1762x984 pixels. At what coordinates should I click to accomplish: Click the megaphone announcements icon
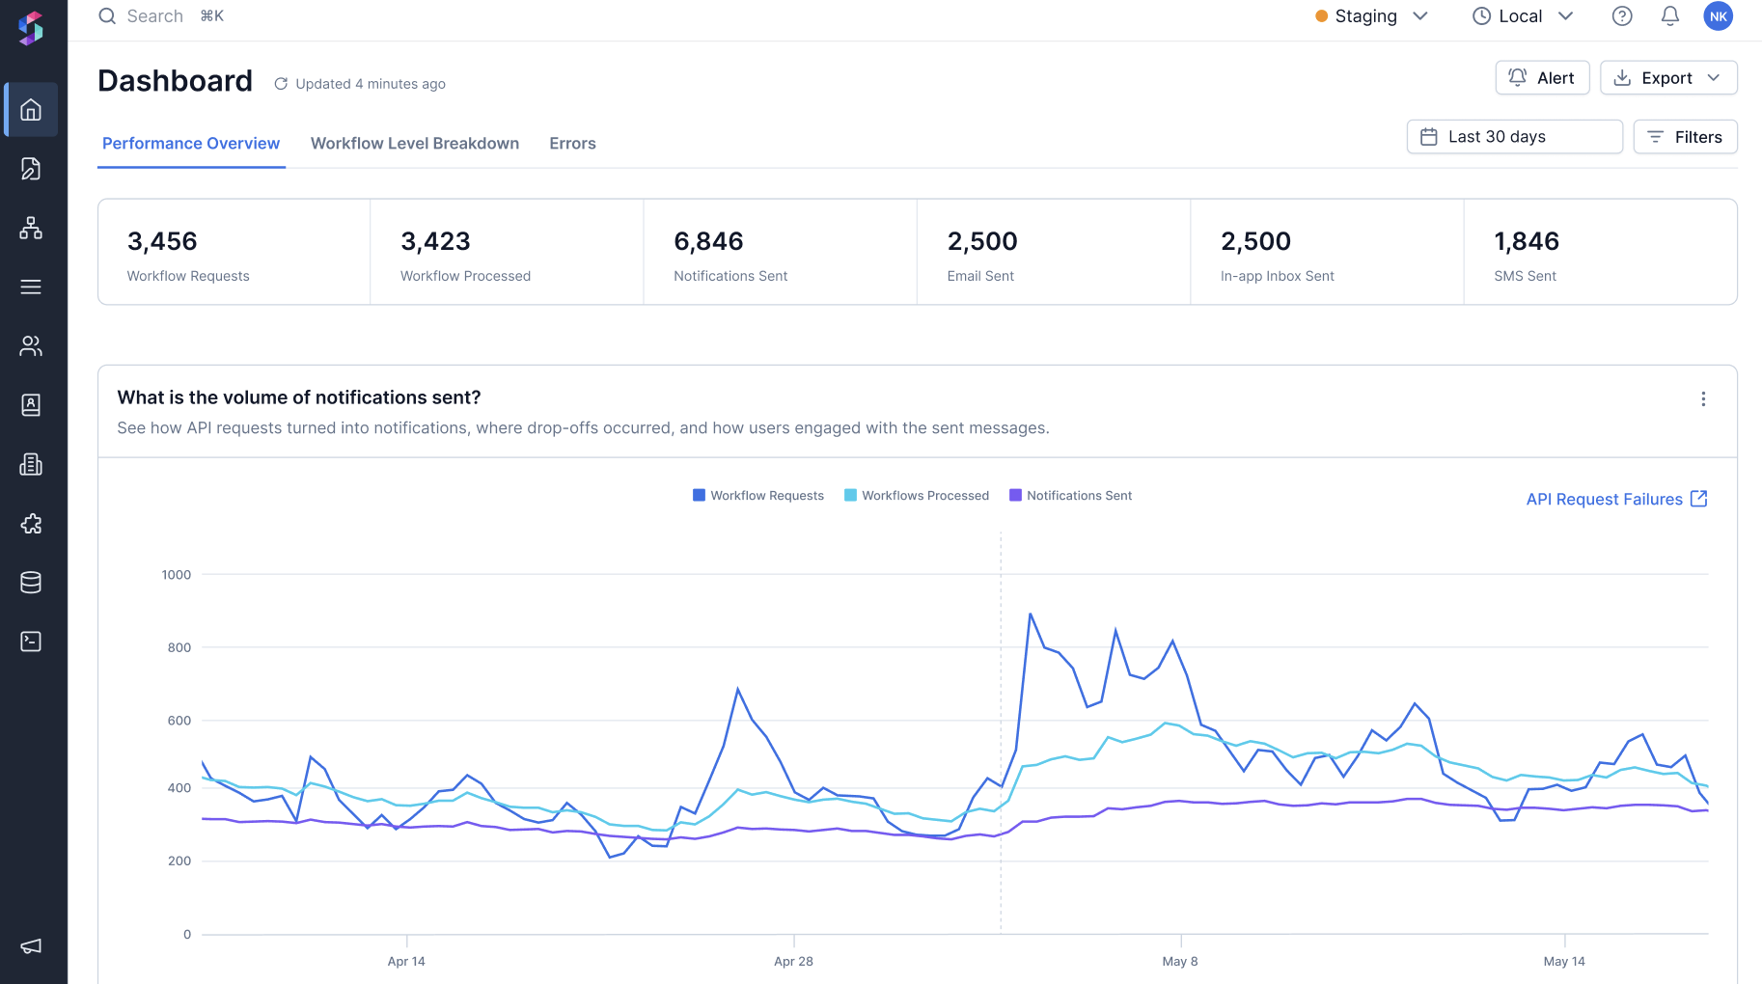(x=31, y=946)
